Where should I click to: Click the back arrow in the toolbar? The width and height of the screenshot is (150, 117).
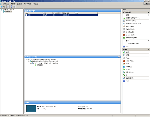click(x=2, y=7)
